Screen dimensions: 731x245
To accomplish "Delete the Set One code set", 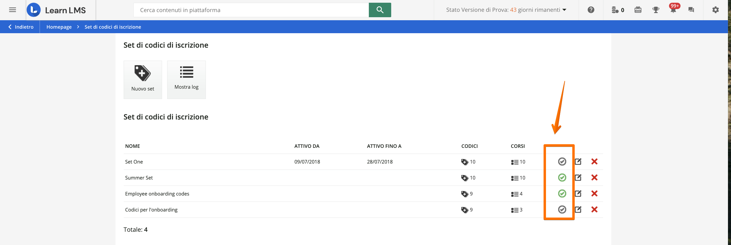I will (x=594, y=162).
